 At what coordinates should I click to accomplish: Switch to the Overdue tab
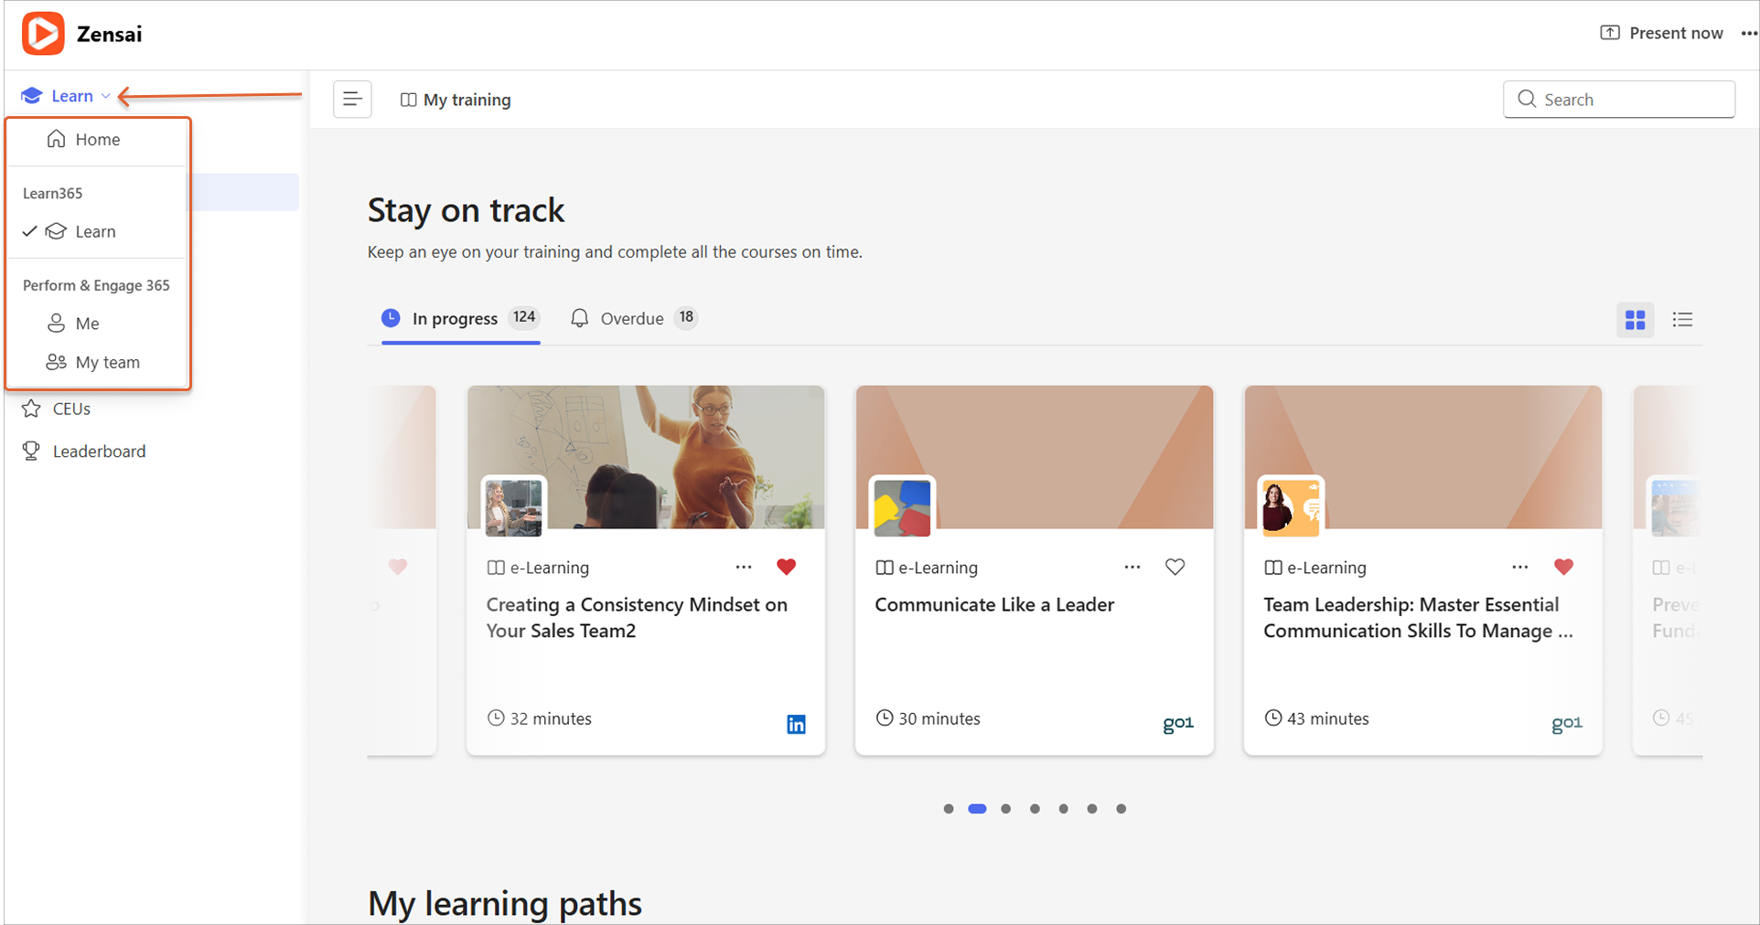[x=633, y=318]
